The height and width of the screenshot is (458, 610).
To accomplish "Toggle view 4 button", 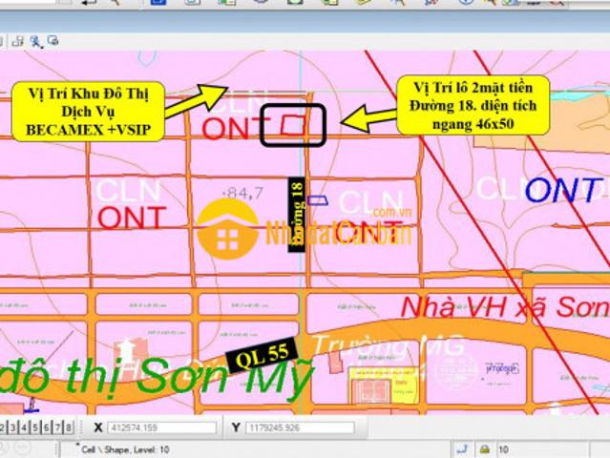I will (x=24, y=427).
